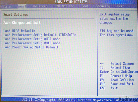The image size is (138, 102).
Task: Open the Exit tab
Action: [120, 6]
